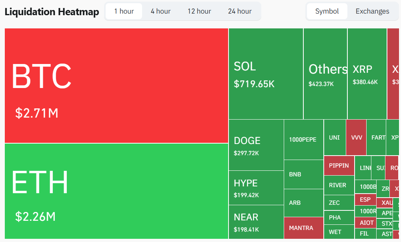The height and width of the screenshot is (242, 401).
Task: Click the Liquidation Heatmap title
Action: pos(52,12)
